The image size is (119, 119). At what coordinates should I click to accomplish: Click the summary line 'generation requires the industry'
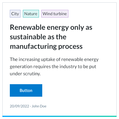click(53, 67)
